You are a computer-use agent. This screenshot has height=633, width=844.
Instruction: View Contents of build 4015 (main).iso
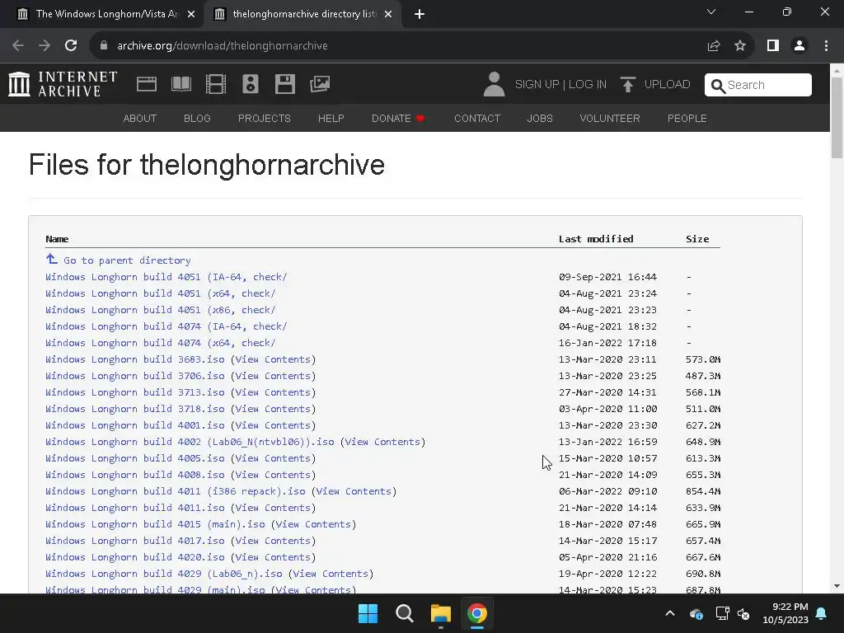pyautogui.click(x=313, y=524)
